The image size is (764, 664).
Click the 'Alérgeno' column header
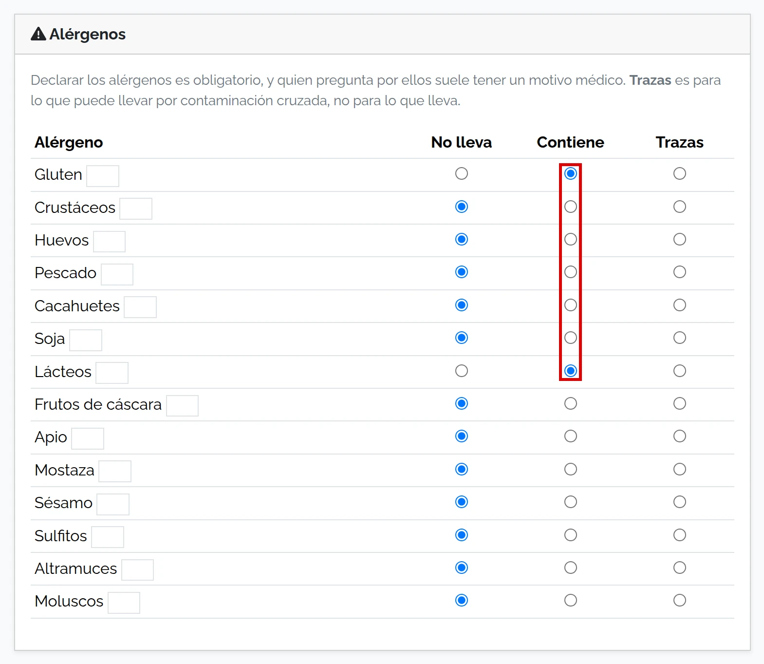(x=69, y=142)
